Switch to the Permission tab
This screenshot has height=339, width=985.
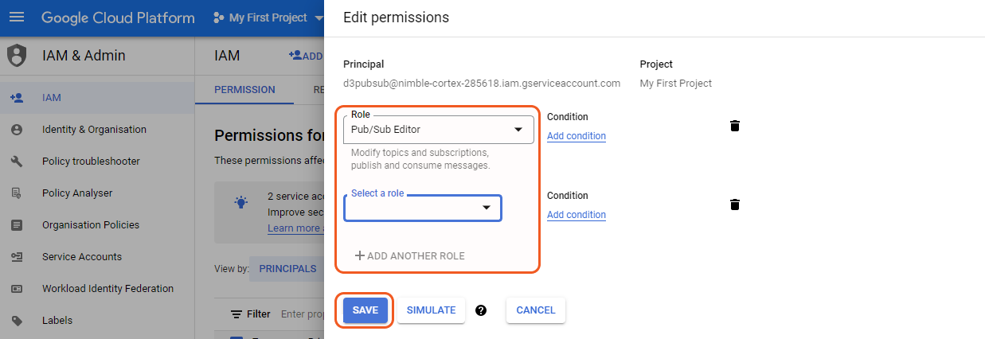click(x=244, y=90)
